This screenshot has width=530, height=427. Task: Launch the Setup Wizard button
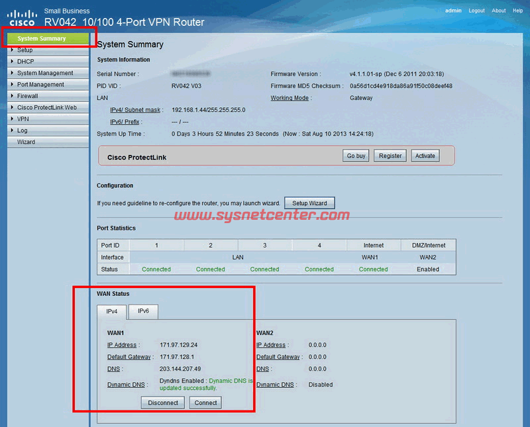(309, 203)
